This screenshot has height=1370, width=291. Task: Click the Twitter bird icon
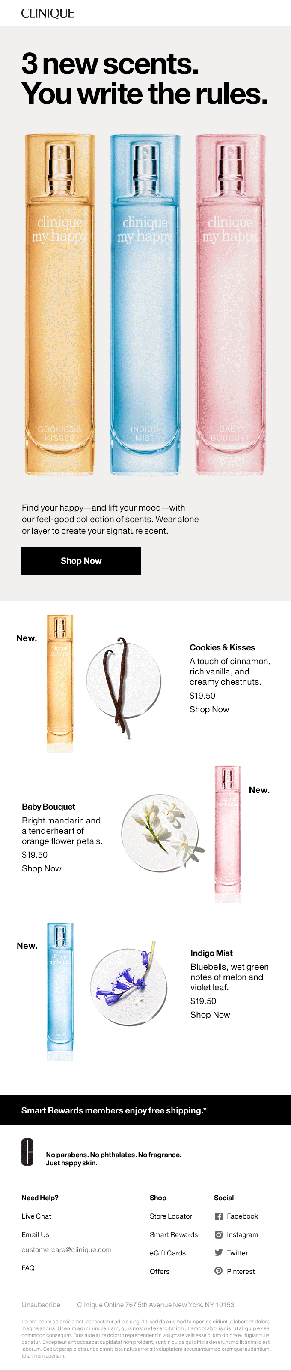(218, 1253)
